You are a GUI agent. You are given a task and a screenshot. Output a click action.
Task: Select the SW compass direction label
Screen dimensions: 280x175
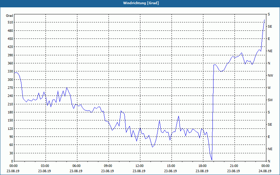[270, 100]
